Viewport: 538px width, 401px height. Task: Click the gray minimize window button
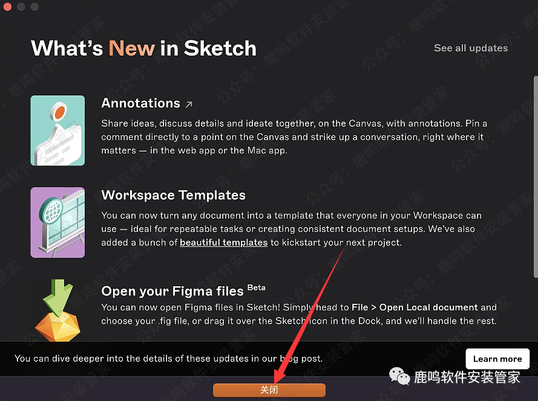pos(21,7)
